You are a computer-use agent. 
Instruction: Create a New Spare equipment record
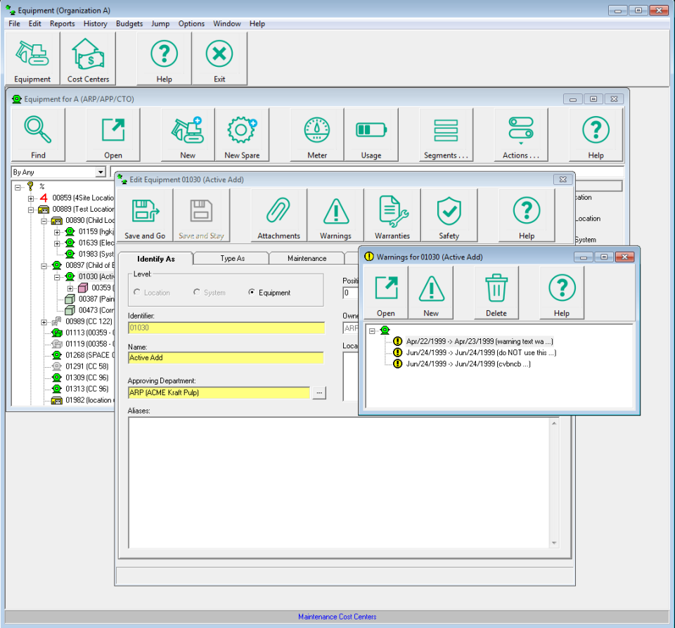(x=242, y=134)
